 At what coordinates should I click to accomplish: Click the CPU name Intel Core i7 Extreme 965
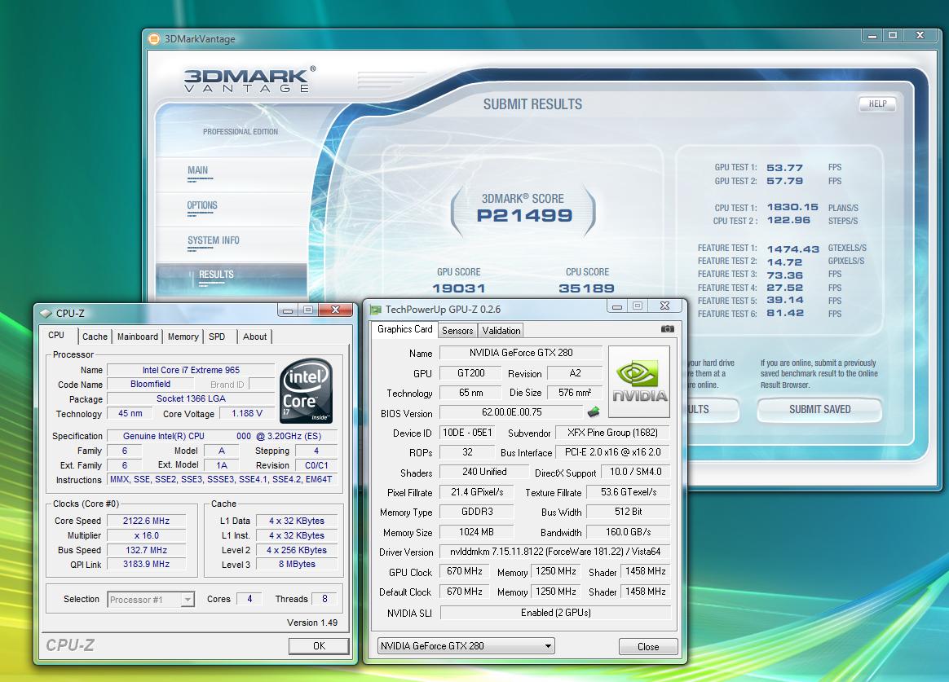191,370
